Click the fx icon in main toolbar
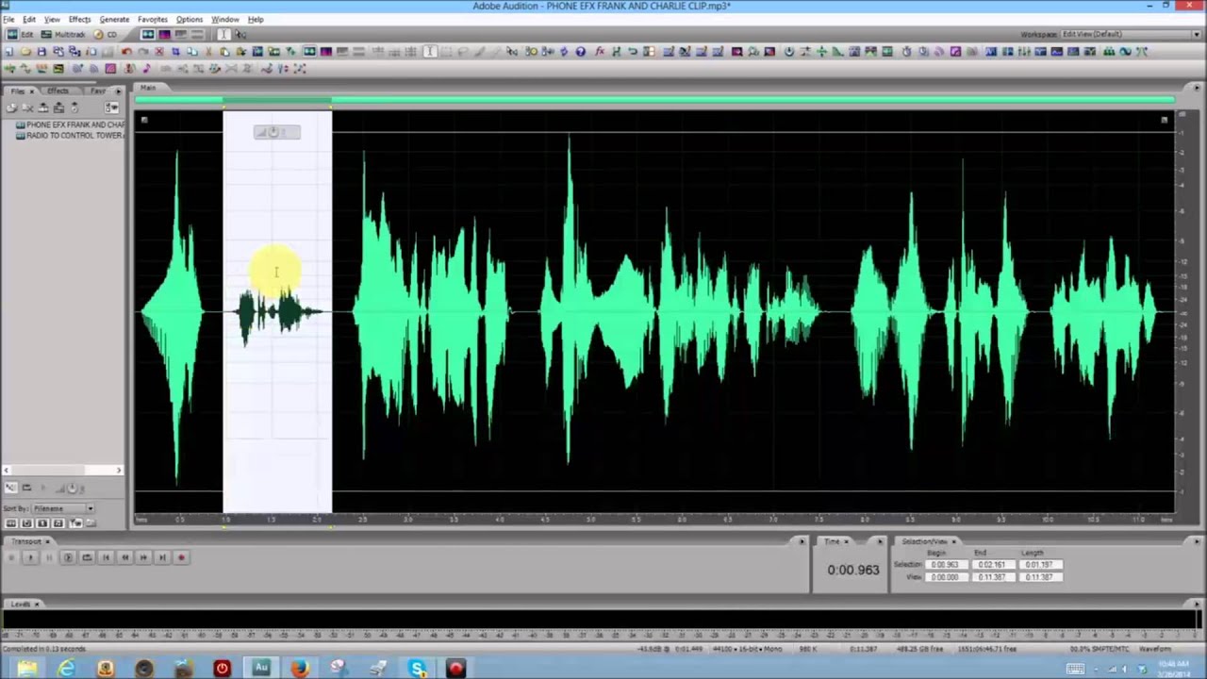Image resolution: width=1207 pixels, height=679 pixels. (x=599, y=51)
